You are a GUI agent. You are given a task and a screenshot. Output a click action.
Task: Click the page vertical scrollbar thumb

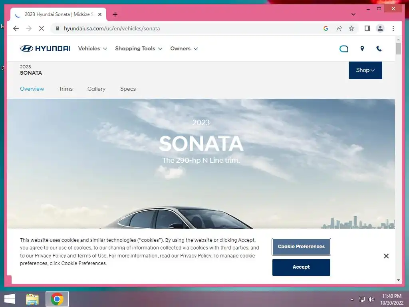click(398, 48)
